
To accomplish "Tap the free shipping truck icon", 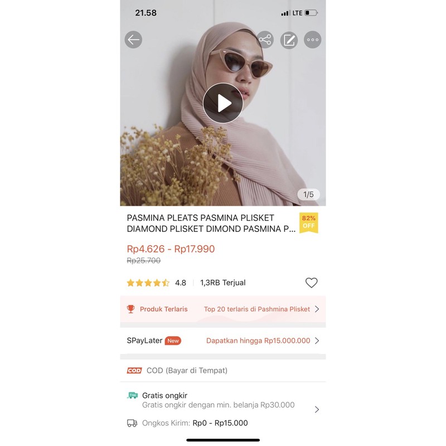I will click(132, 395).
